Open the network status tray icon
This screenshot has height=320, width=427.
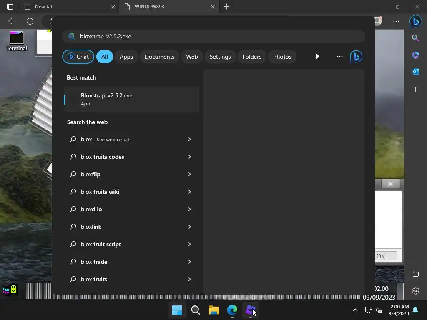tap(368, 310)
